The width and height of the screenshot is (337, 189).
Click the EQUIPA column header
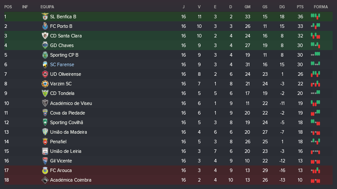[x=47, y=7]
